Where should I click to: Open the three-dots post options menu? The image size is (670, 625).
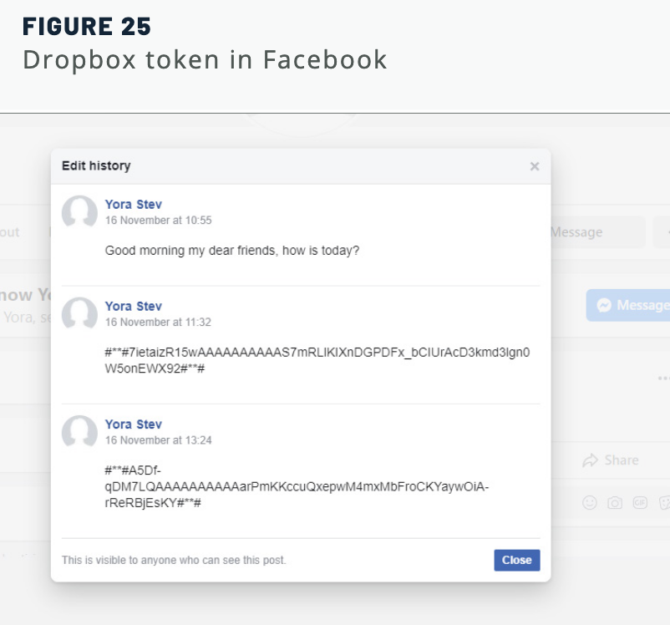pos(663,379)
